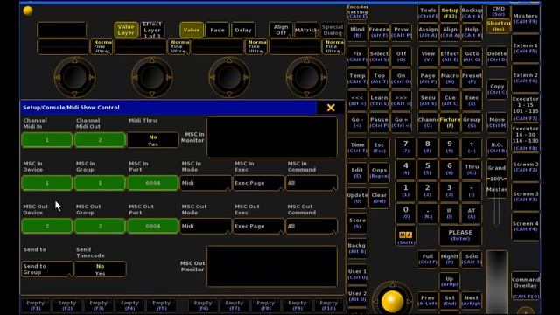Edit MSC Out Port 6004 field
Screen dimensions: 560x315
click(153, 226)
